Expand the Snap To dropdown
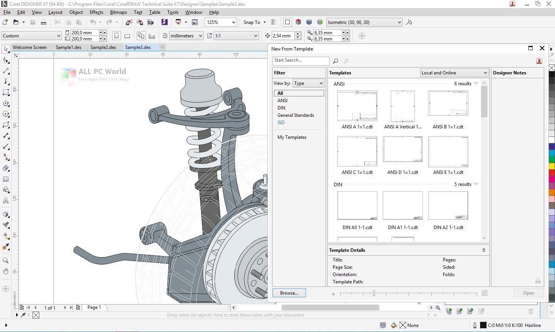Image resolution: width=555 pixels, height=332 pixels. coord(264,22)
